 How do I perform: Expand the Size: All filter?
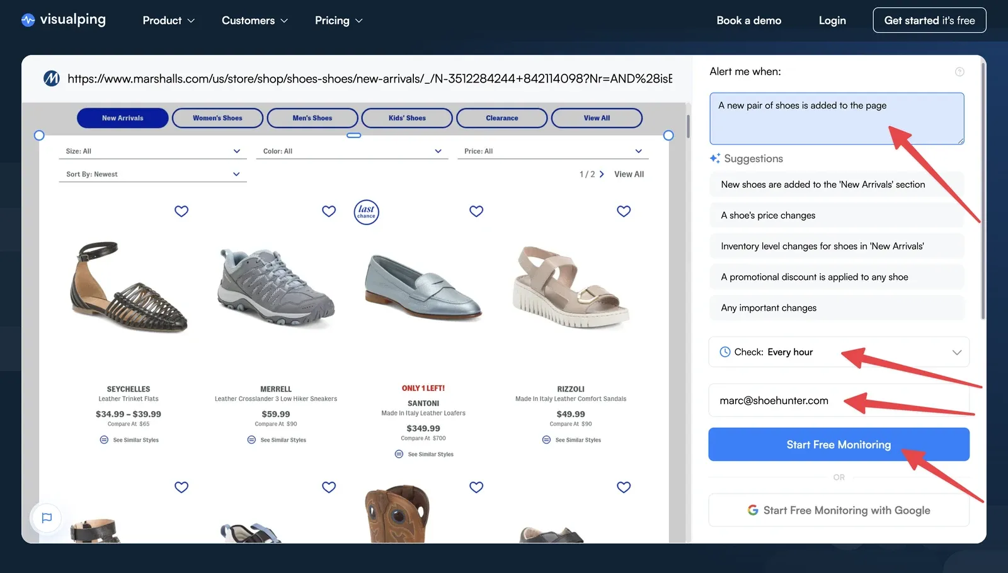point(154,151)
